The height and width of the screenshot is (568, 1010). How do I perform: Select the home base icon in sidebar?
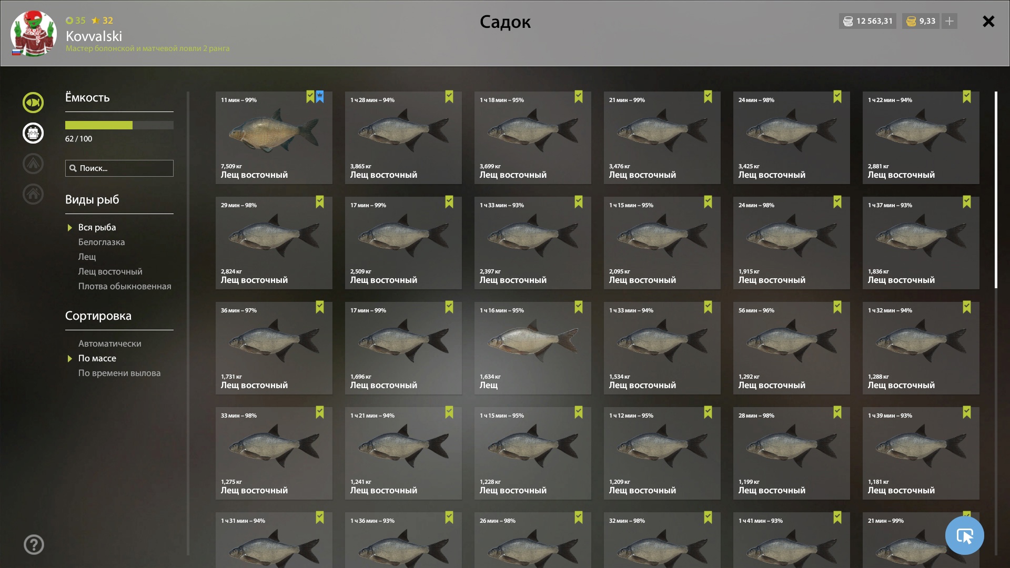coord(33,194)
